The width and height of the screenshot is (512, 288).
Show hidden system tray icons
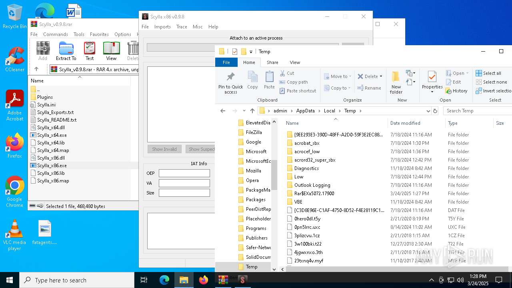click(431, 280)
